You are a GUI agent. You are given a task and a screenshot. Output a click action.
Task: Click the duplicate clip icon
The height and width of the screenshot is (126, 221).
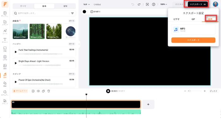coord(44,91)
